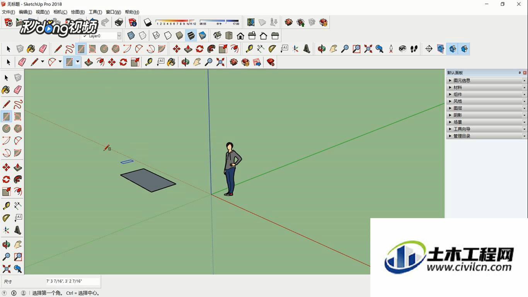The image size is (528, 297).
Task: Switch to Top standard view
Action: click(x=229, y=36)
